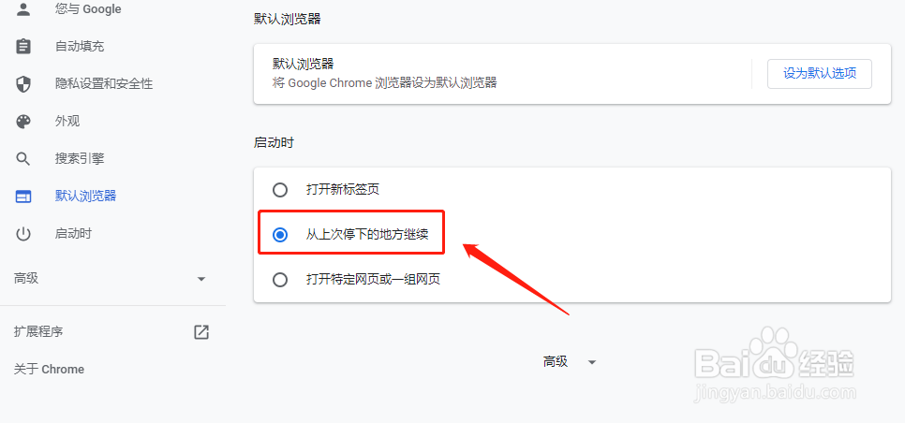Click the power icon for 启动时

(x=23, y=234)
